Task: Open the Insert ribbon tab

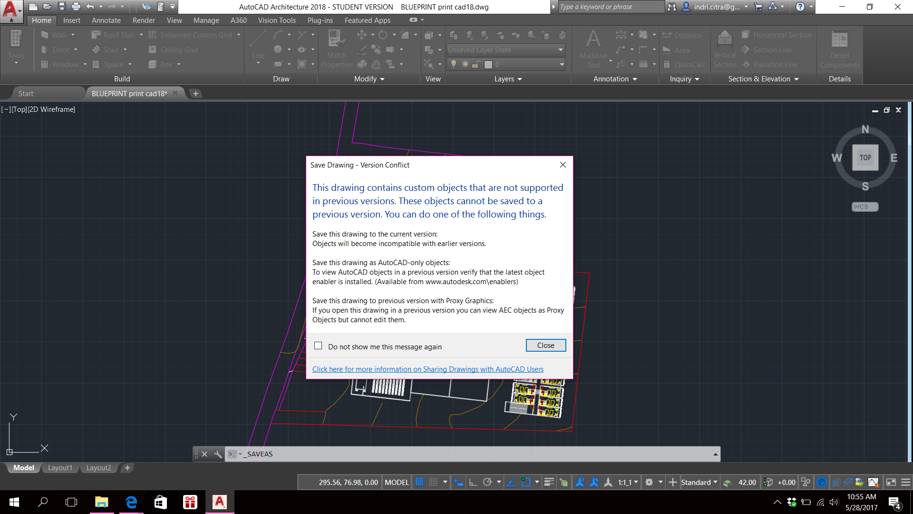Action: (72, 20)
